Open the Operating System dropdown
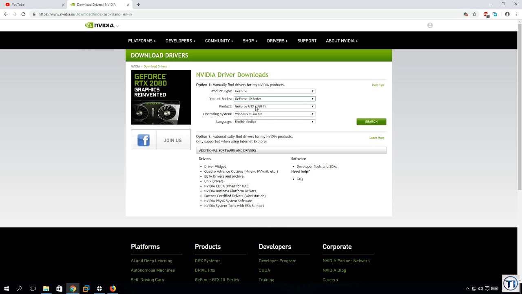This screenshot has height=294, width=522. [x=274, y=114]
